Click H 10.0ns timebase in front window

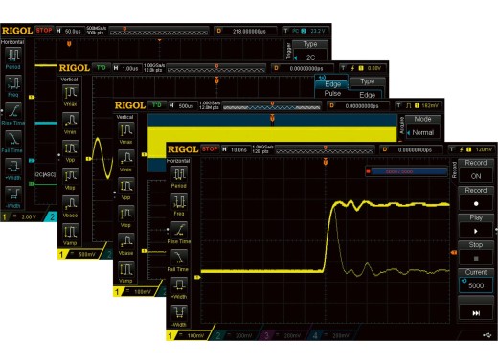coord(236,149)
